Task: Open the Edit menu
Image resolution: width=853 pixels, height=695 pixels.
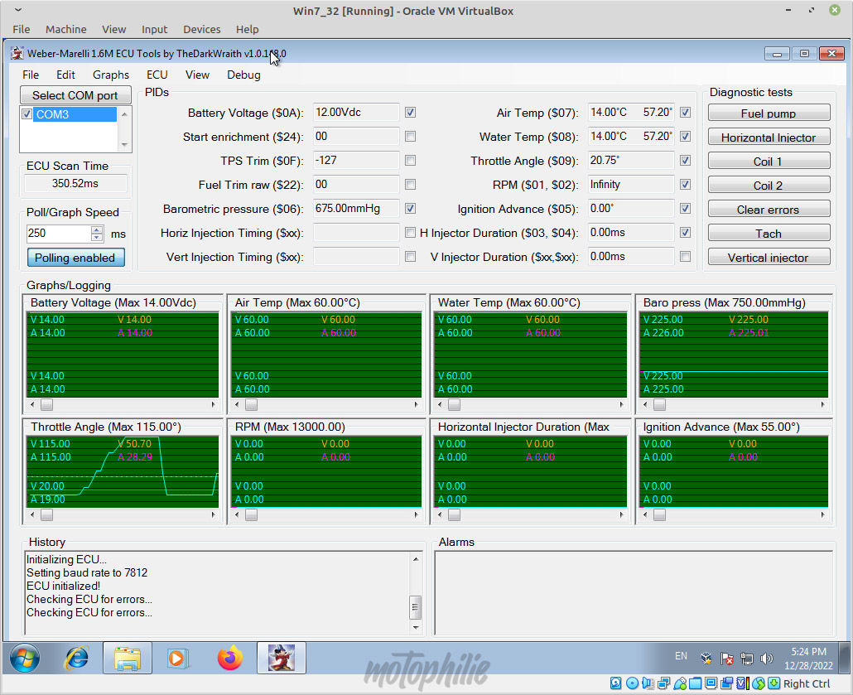Action: click(x=65, y=75)
